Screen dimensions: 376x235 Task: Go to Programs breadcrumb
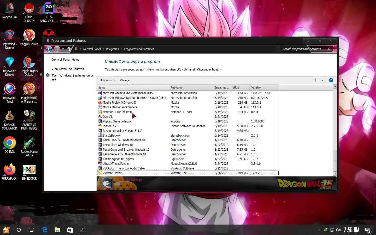tap(112, 49)
